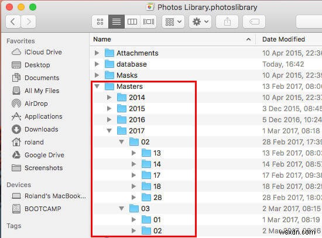322x238 pixels.
Task: Toggle sort order arrow in Name column
Action: pyautogui.click(x=248, y=39)
